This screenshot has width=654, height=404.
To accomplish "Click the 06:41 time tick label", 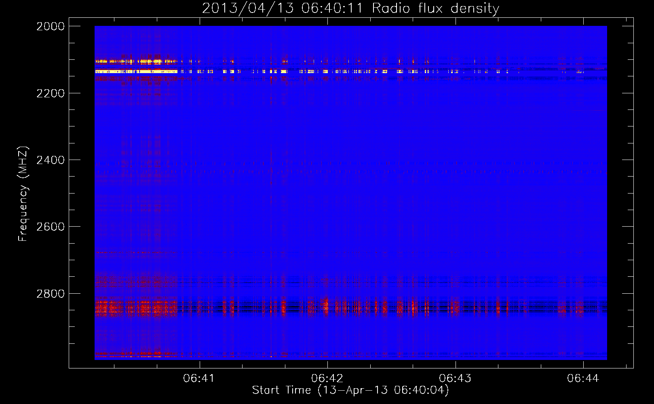I will pos(199,378).
